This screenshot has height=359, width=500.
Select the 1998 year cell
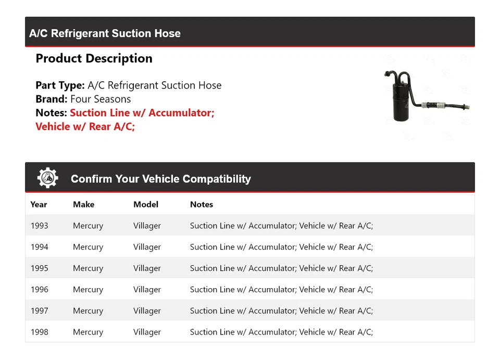click(40, 332)
